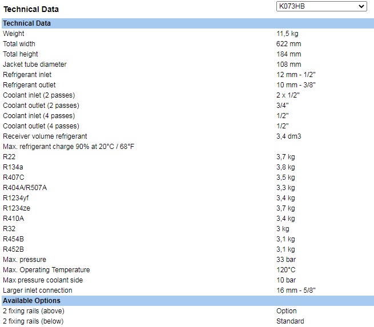374x327 pixels.
Task: Select the Max. Operating Temperature label
Action: click(x=46, y=270)
